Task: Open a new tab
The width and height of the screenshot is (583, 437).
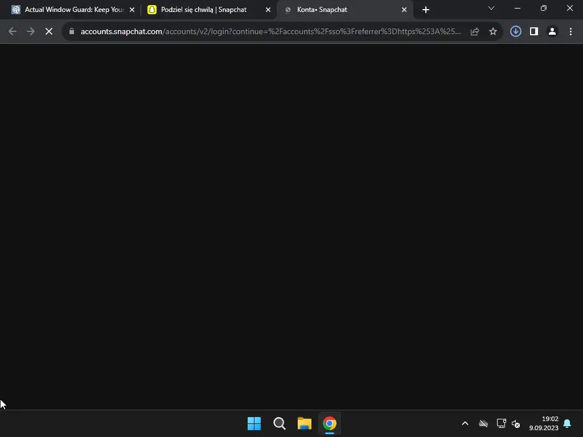Action: click(x=426, y=10)
